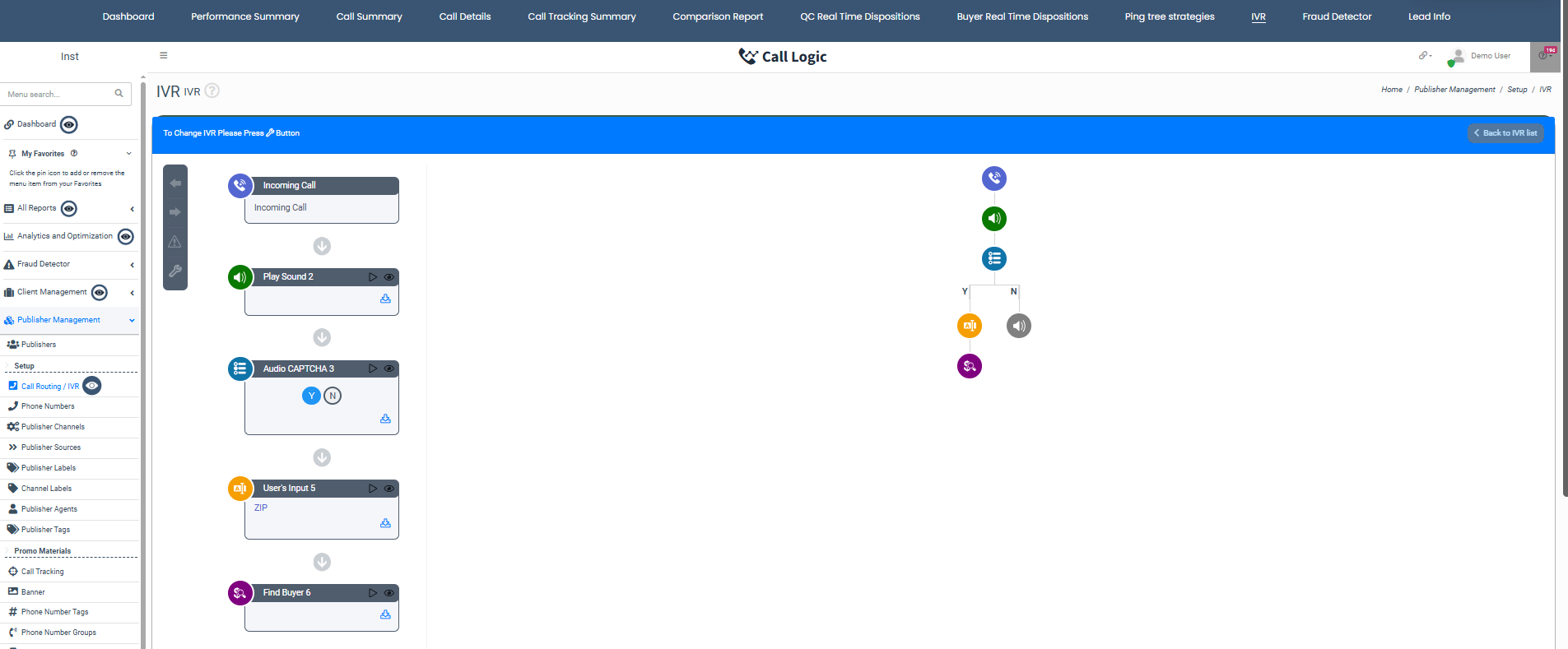Go to Home breadcrumb link

1392,90
